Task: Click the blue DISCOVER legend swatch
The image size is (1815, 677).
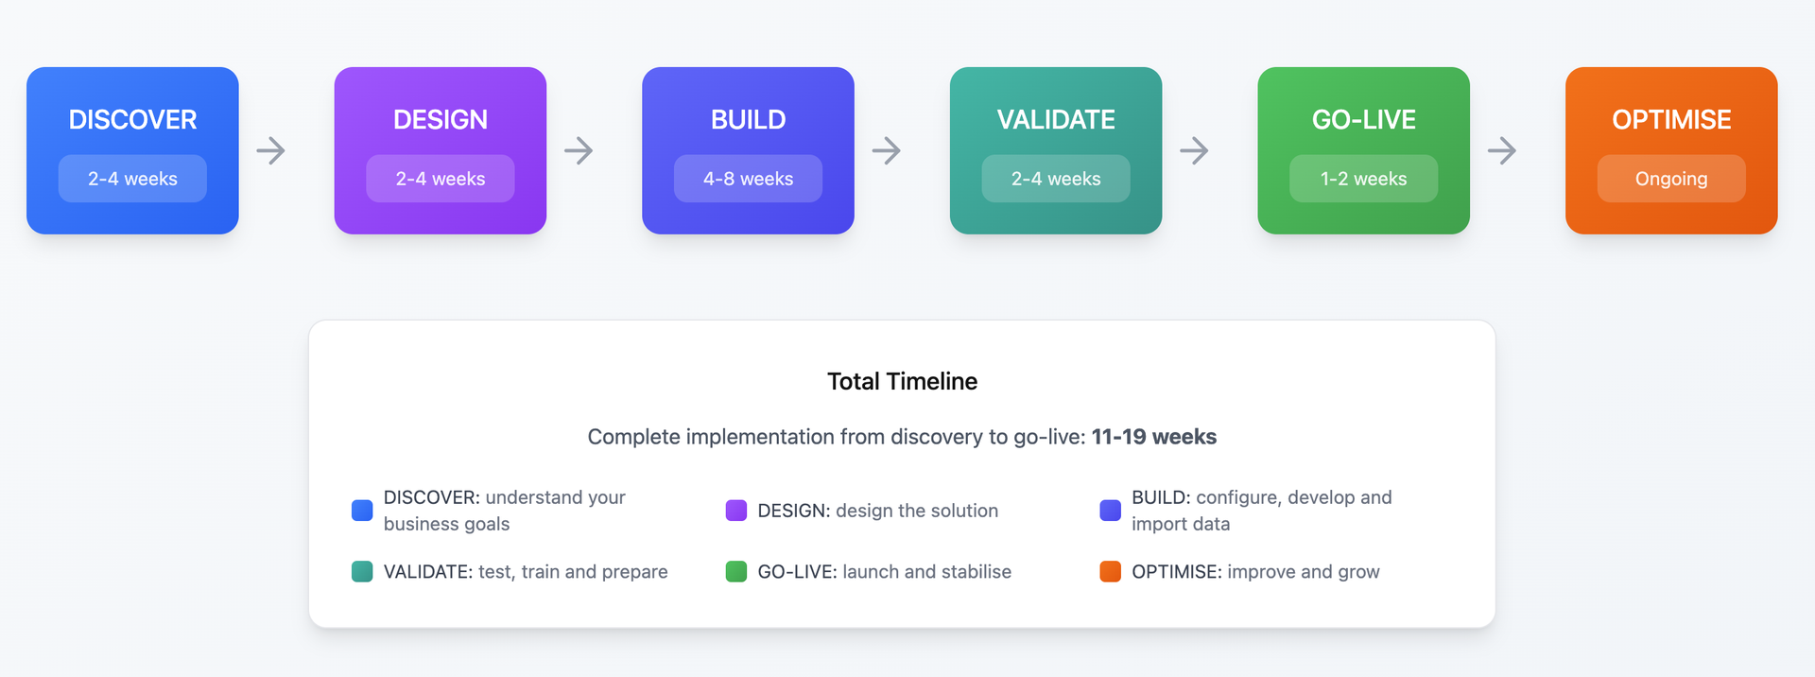Action: (x=362, y=511)
